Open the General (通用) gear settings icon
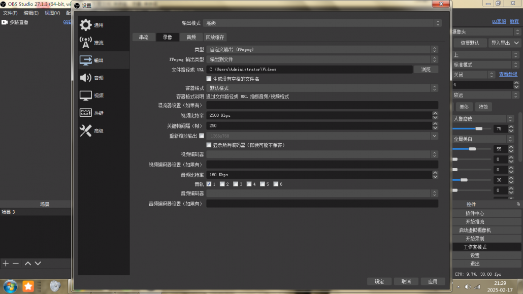 pos(86,25)
